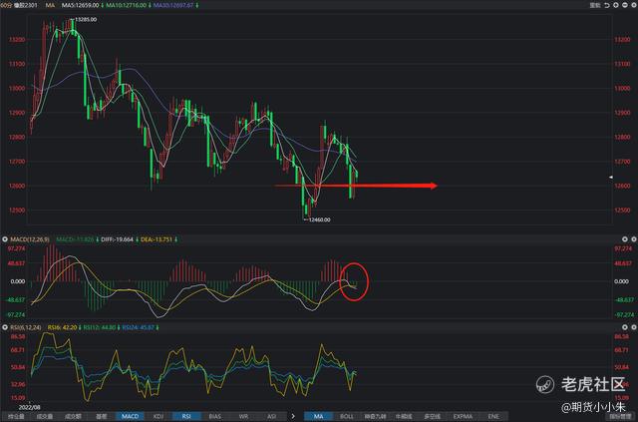638x422 pixels.
Task: Select the WR indicator tab
Action: (x=243, y=416)
